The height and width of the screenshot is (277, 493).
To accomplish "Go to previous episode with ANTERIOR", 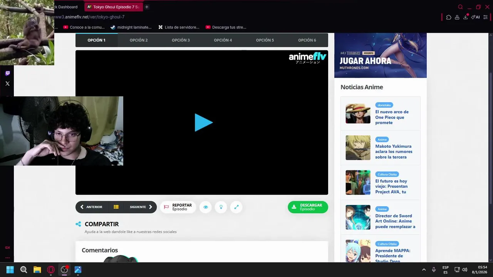I will 91,207.
